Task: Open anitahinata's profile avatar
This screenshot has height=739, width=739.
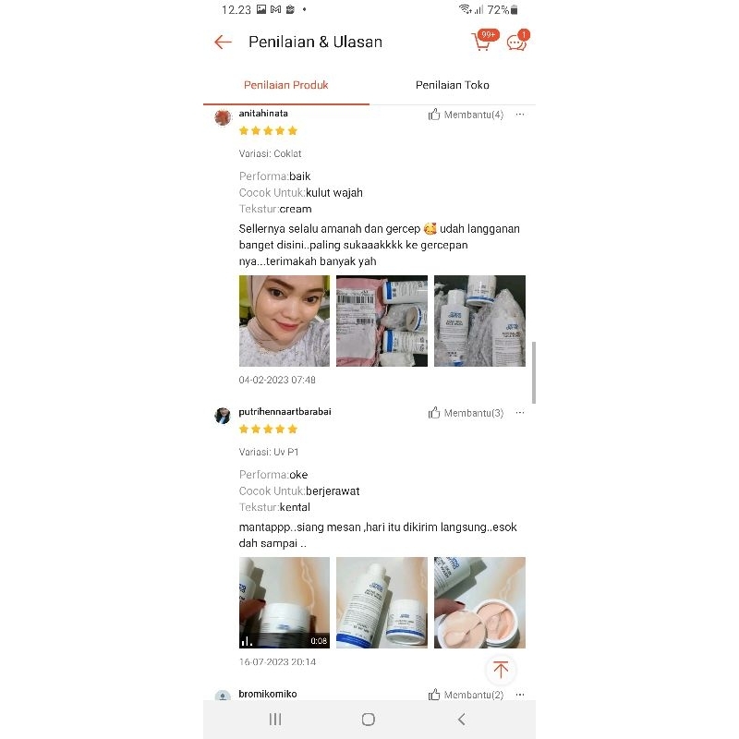Action: click(x=223, y=117)
